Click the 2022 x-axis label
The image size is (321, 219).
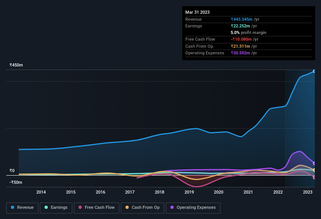coord(278,192)
